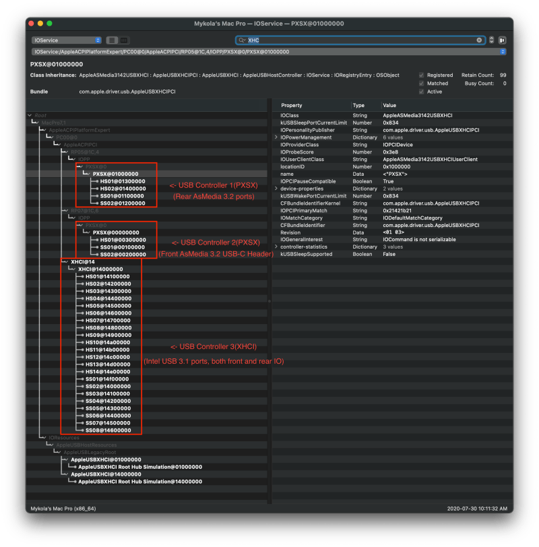Expand the device-properties dictionary row
This screenshot has height=547, width=539.
[276, 189]
